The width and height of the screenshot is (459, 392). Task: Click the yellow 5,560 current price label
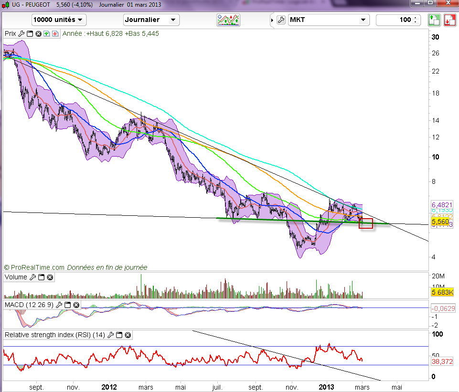click(x=440, y=222)
